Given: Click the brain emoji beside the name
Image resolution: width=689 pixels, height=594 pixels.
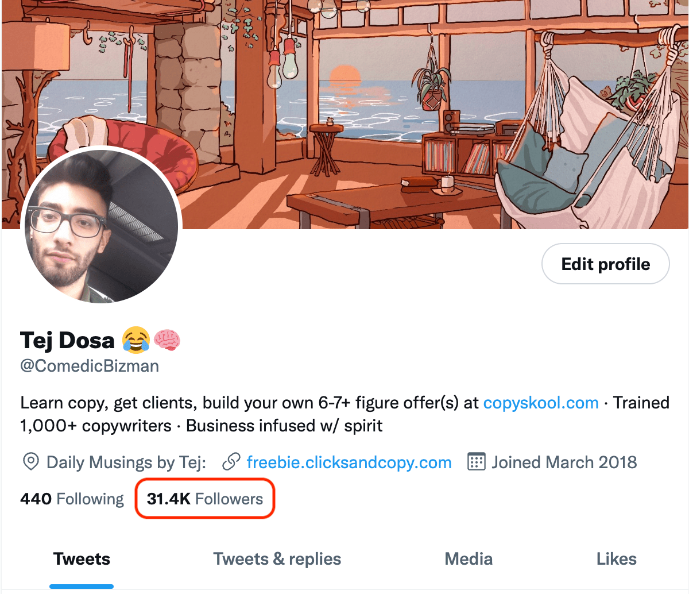Looking at the screenshot, I should coord(167,340).
